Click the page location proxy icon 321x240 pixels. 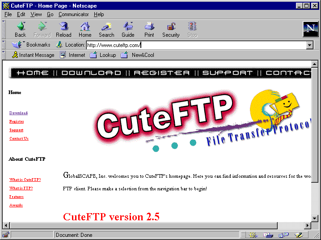(59, 45)
